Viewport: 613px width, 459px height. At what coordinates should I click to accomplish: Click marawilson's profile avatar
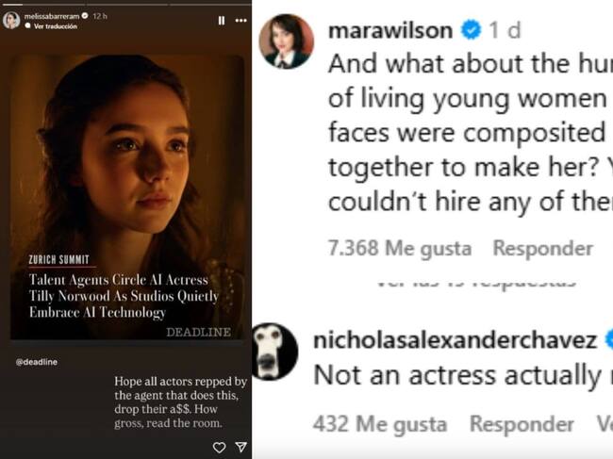click(x=286, y=41)
